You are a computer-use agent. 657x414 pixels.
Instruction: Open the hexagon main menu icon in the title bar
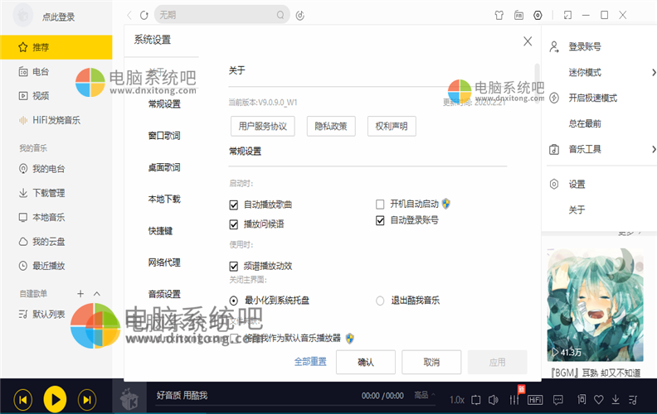click(x=538, y=16)
